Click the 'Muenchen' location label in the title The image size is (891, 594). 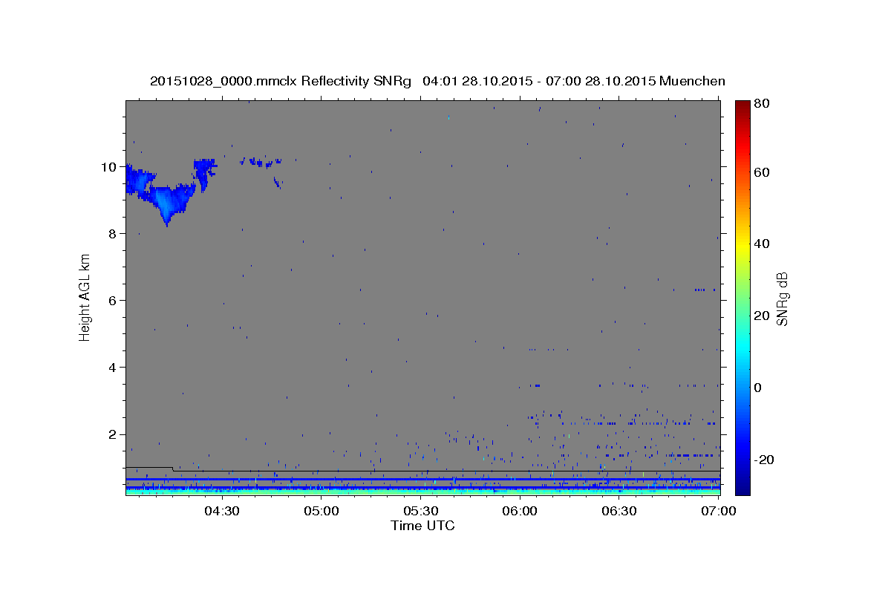tap(692, 81)
